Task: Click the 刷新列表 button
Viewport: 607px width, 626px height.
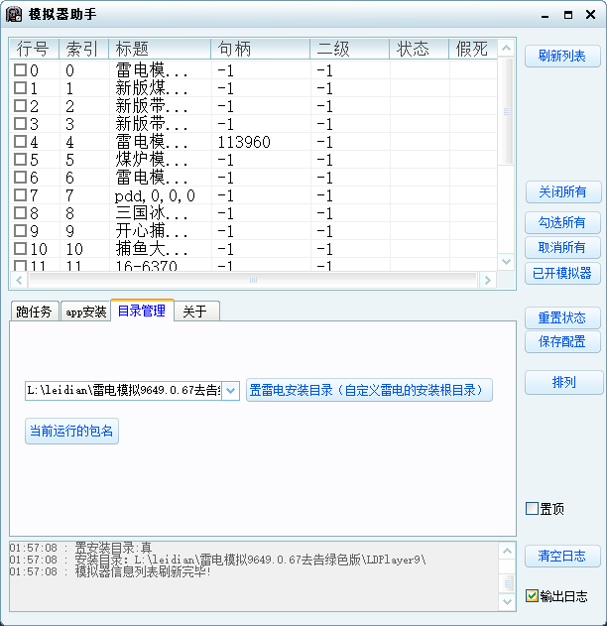Action: [562, 57]
